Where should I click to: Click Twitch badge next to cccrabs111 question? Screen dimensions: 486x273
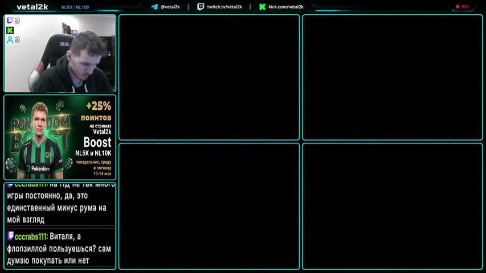point(10,236)
